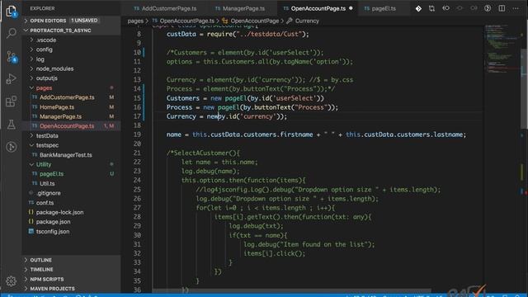Screen dimensions: 528x297
Task: Collapse the PROTRACTOR_TS_ASYNC project root
Action: coord(72,31)
